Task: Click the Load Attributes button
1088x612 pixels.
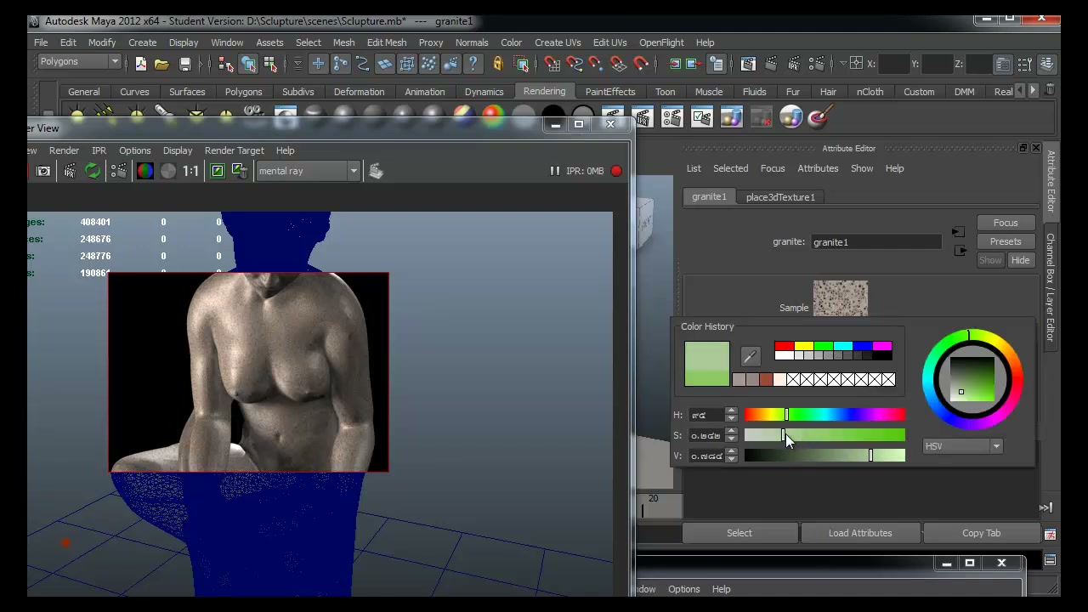Action: [860, 533]
